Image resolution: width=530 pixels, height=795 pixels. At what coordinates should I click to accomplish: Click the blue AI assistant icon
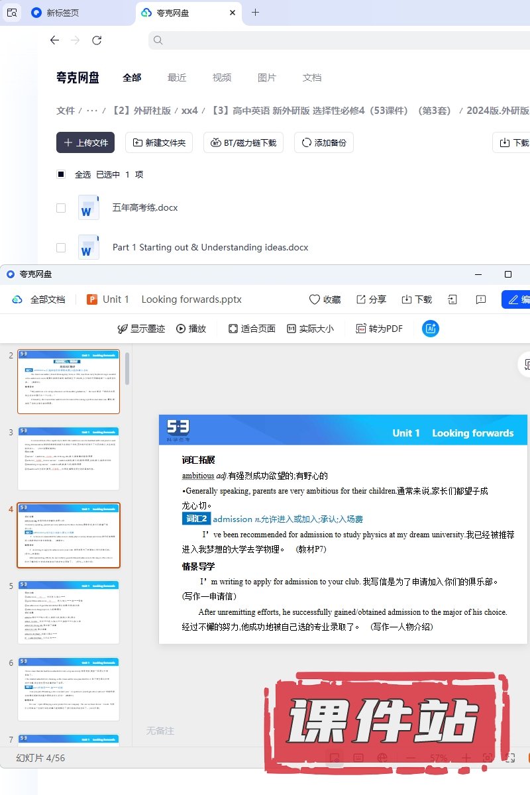[431, 329]
